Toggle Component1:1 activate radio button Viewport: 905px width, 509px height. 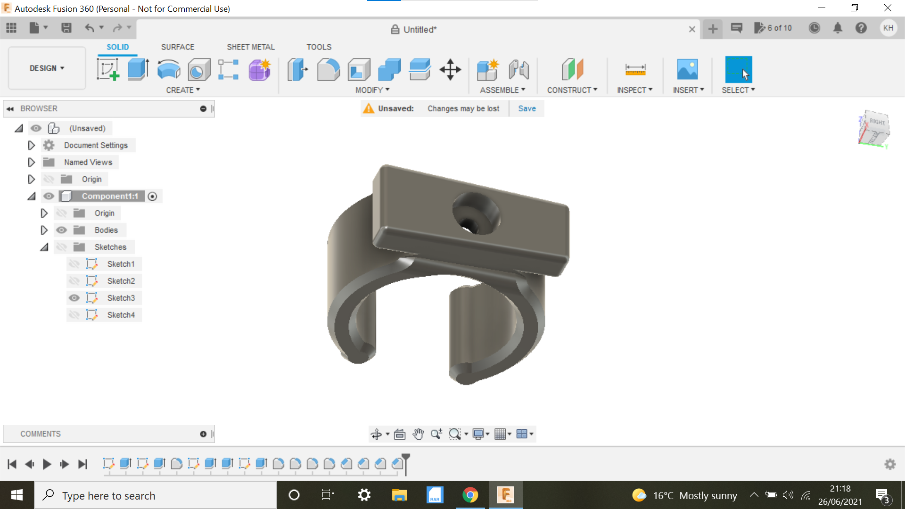152,197
